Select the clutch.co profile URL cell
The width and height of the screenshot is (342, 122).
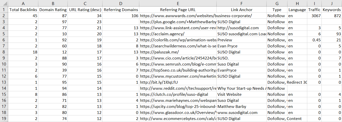tap(178, 95)
